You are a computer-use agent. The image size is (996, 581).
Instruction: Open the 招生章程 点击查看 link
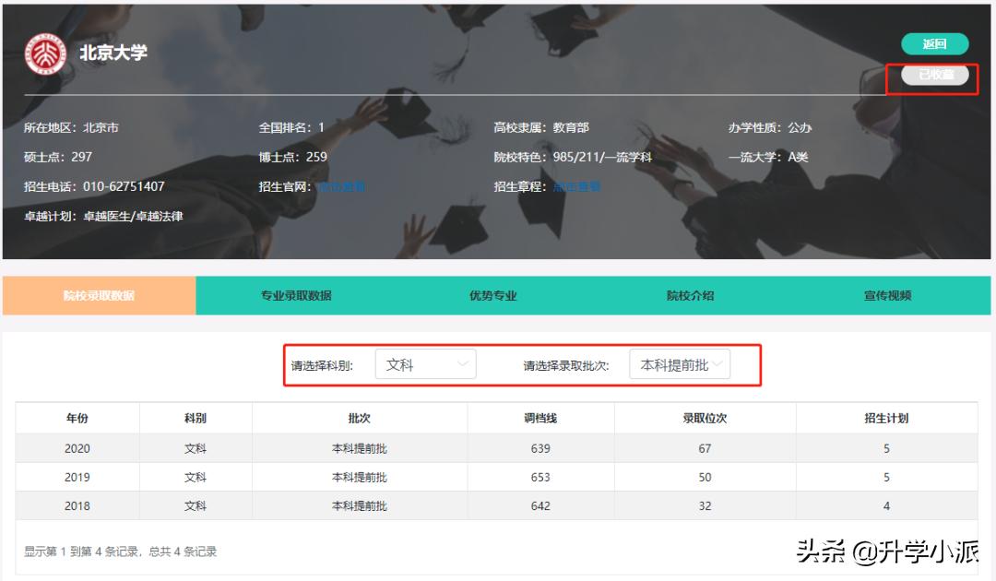coord(574,185)
